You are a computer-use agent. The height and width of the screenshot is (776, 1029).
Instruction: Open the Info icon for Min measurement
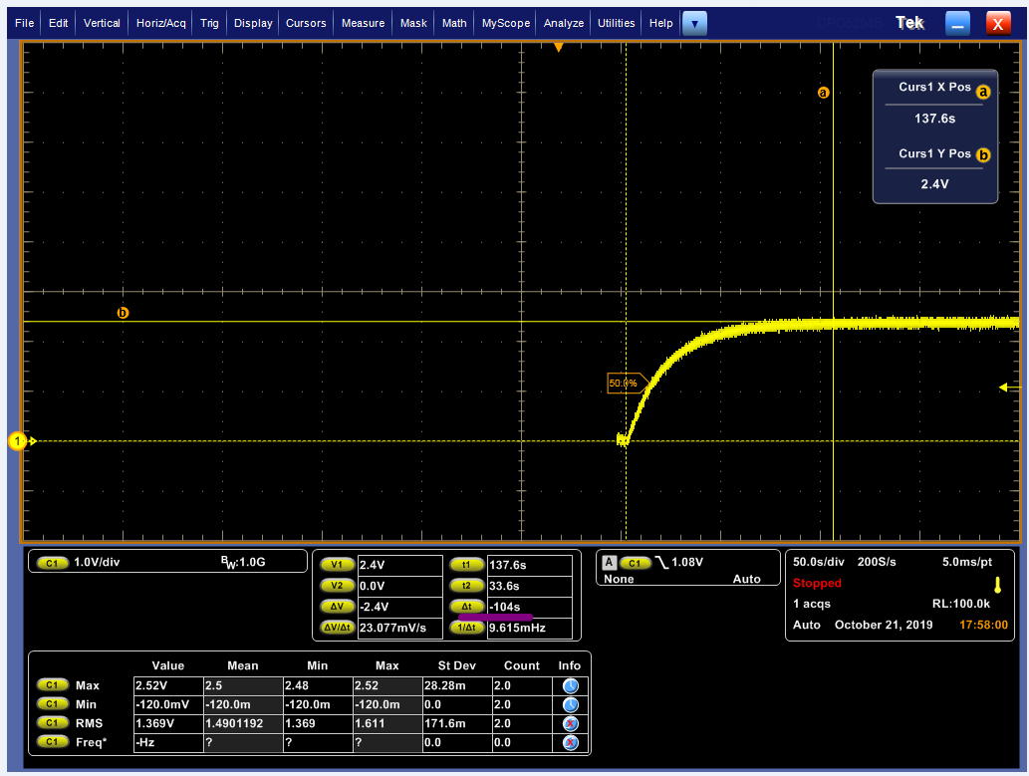tap(570, 705)
